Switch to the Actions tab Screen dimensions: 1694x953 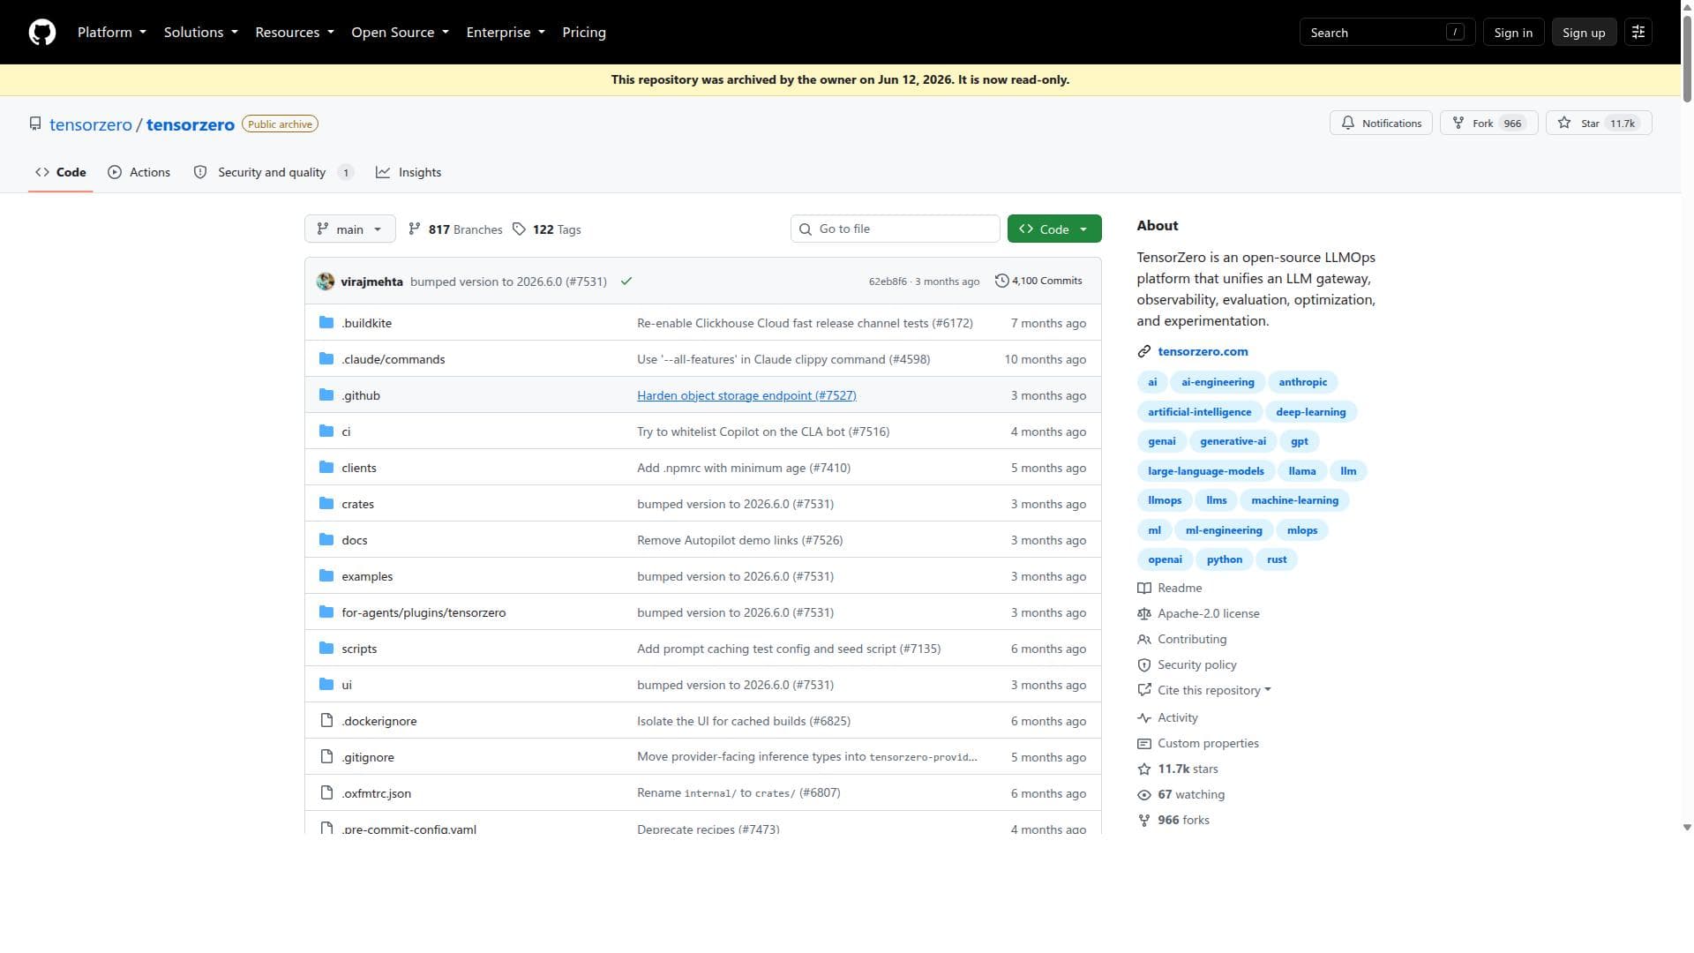point(139,173)
